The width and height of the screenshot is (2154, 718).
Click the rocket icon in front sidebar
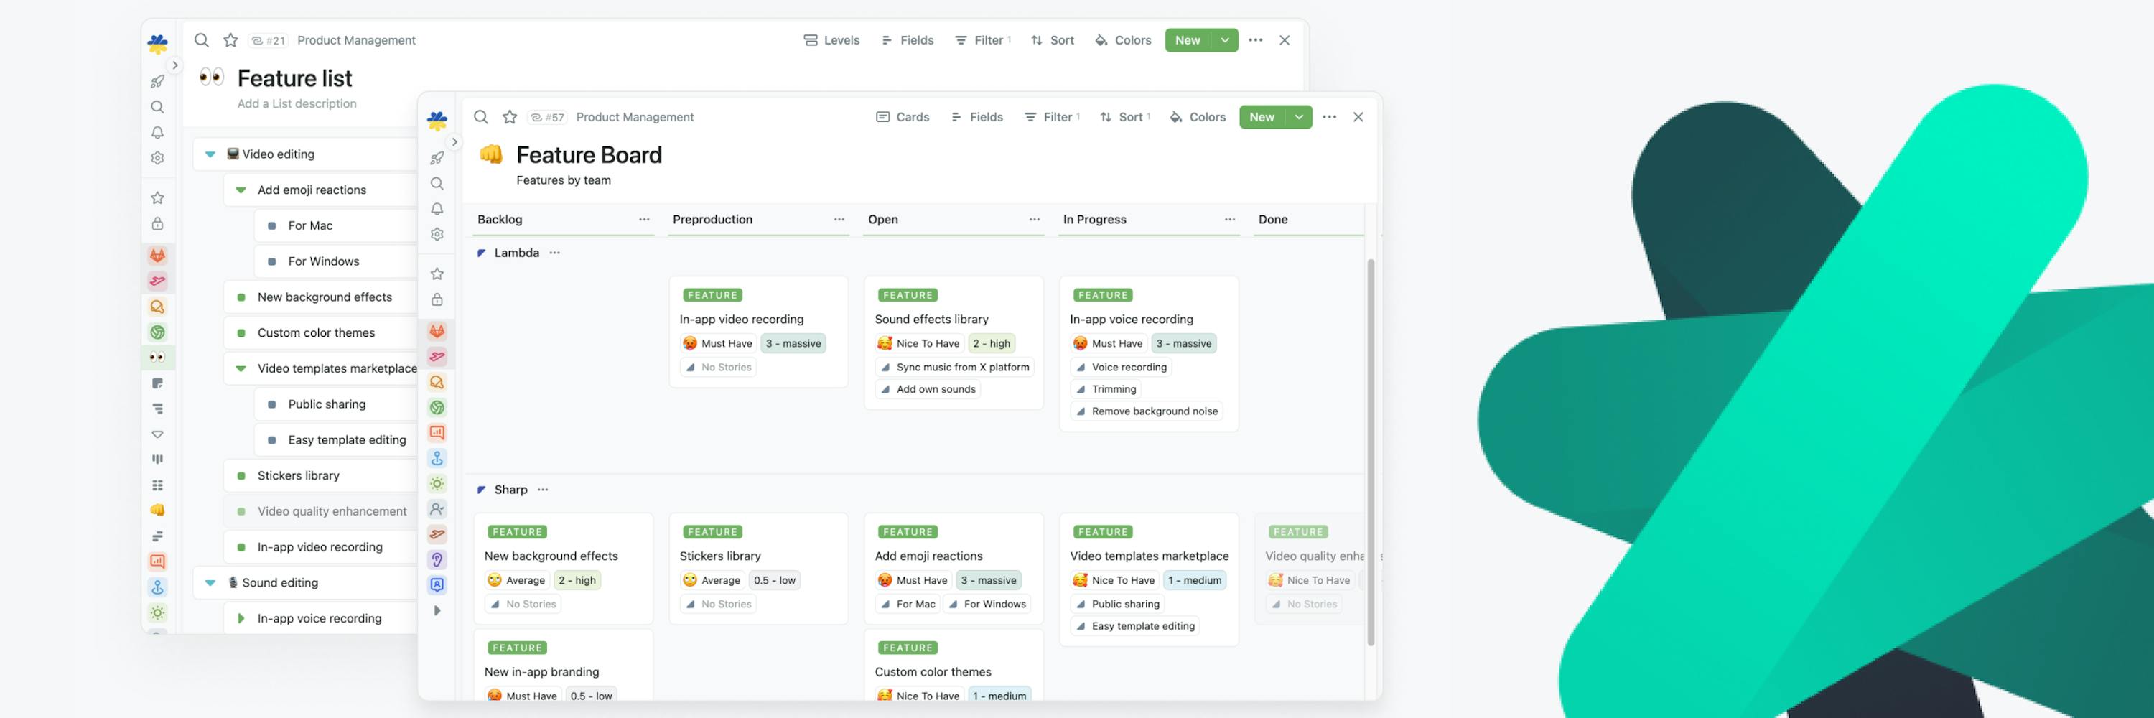point(437,158)
